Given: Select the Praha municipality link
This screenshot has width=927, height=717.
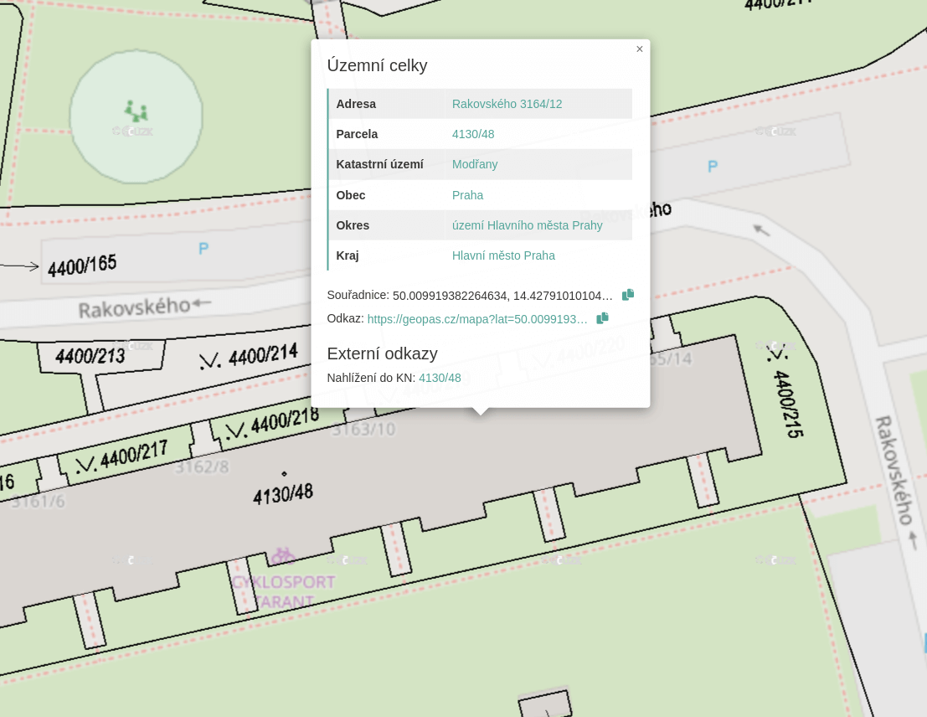Looking at the screenshot, I should [x=467, y=195].
